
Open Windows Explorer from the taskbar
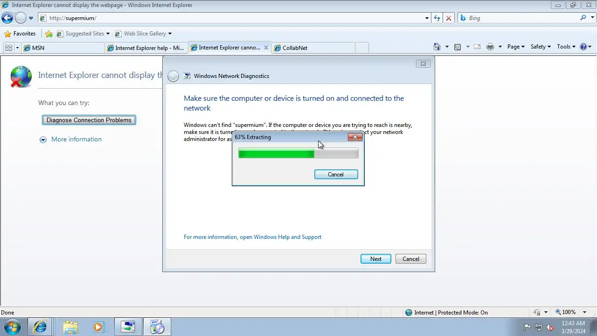pyautogui.click(x=70, y=327)
